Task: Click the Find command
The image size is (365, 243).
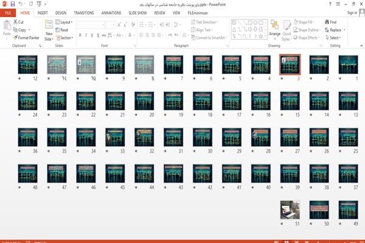Action: (x=331, y=22)
